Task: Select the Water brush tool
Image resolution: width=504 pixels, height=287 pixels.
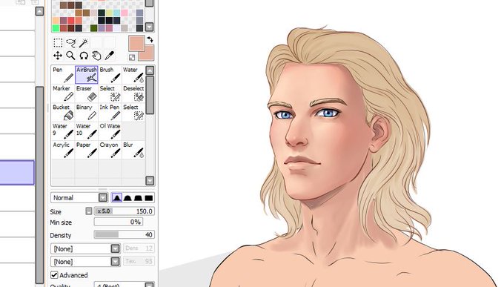Action: (133, 75)
